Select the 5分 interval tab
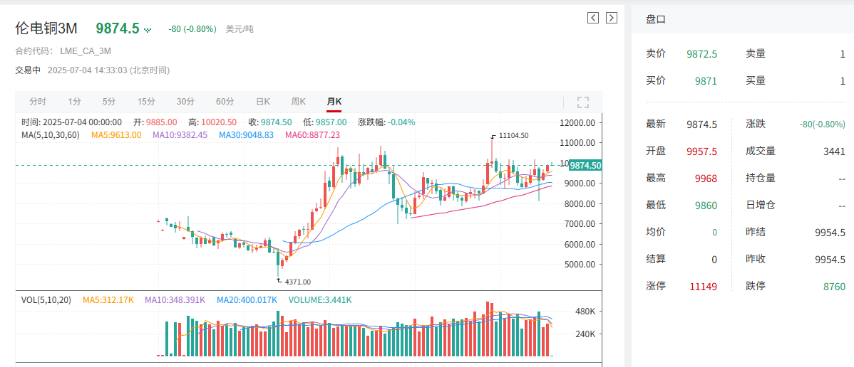The width and height of the screenshot is (854, 367). [x=109, y=102]
